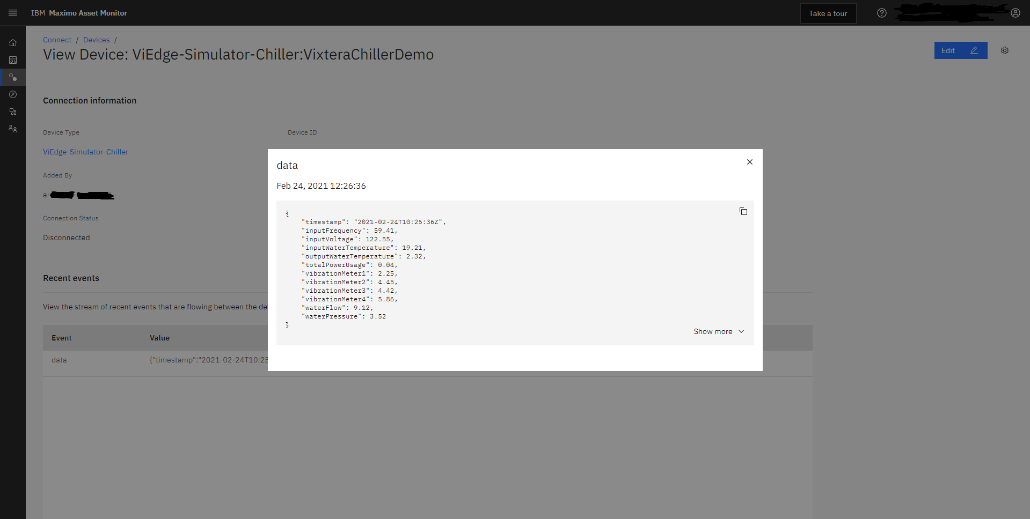Select the Connect sidebar icon
This screenshot has width=1030, height=519.
(13, 77)
